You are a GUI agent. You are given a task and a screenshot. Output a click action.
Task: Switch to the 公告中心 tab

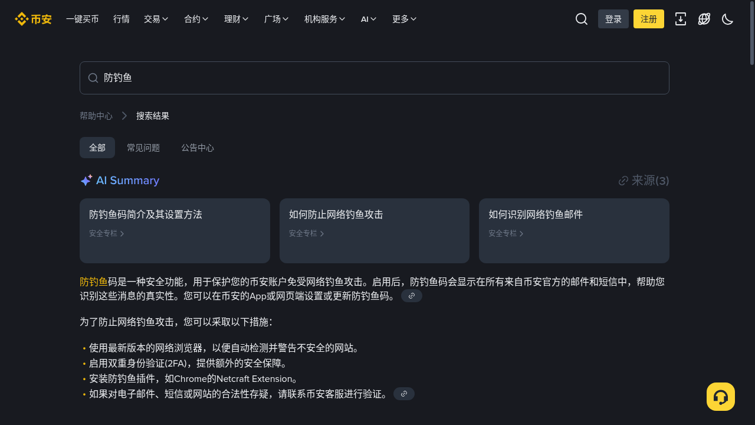pyautogui.click(x=198, y=148)
